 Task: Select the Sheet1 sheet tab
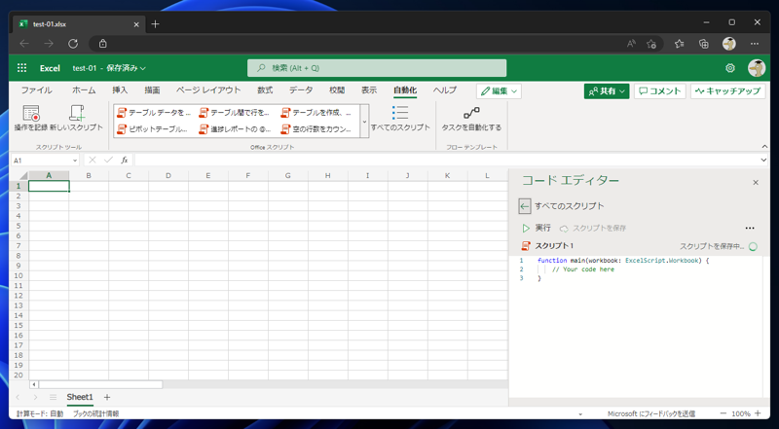[80, 397]
